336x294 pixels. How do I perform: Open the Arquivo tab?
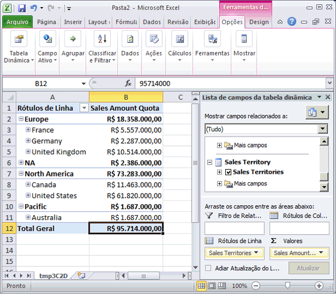[18, 22]
